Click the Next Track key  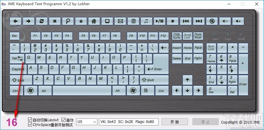tap(199, 21)
